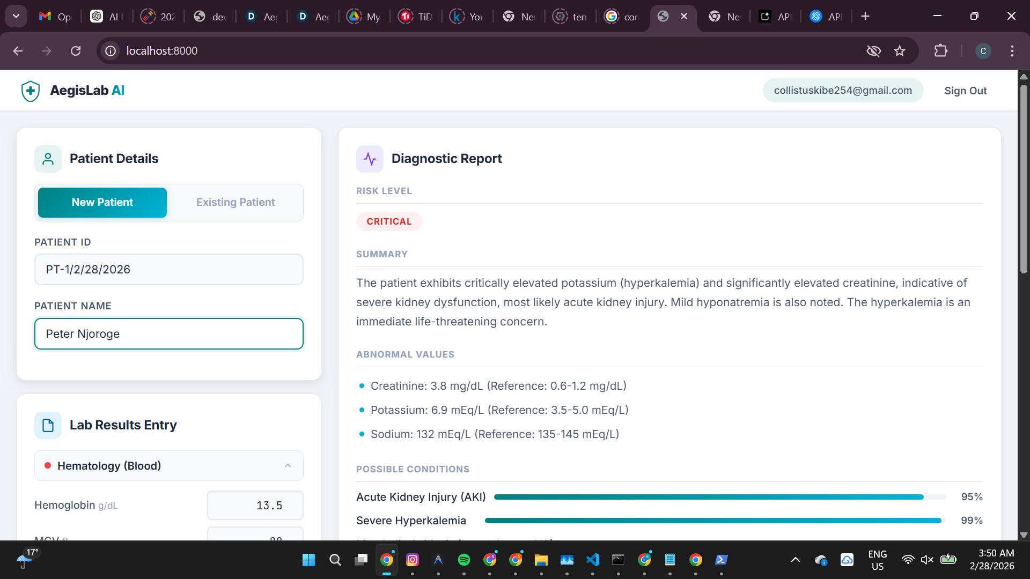The height and width of the screenshot is (579, 1030).
Task: Click the tracking protection eye icon
Action: coord(873,51)
